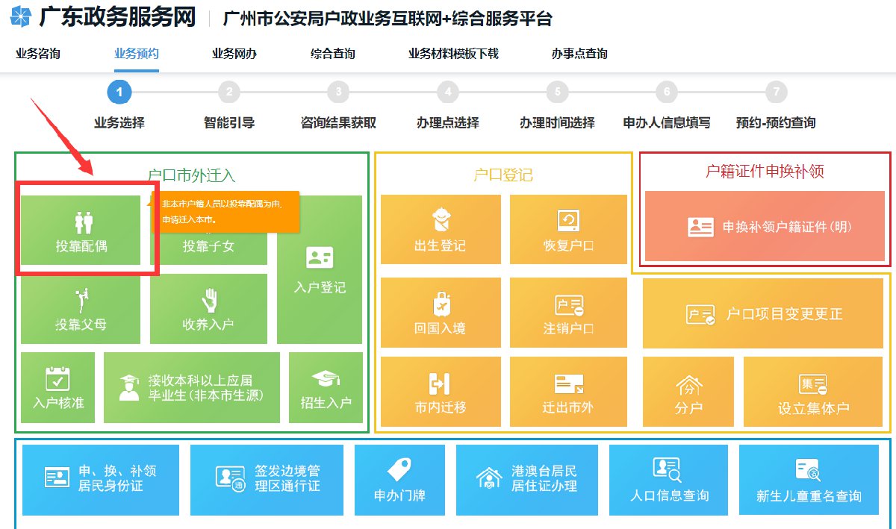The image size is (896, 529).
Task: Open 恢复户口 household restoration service
Action: tap(569, 230)
